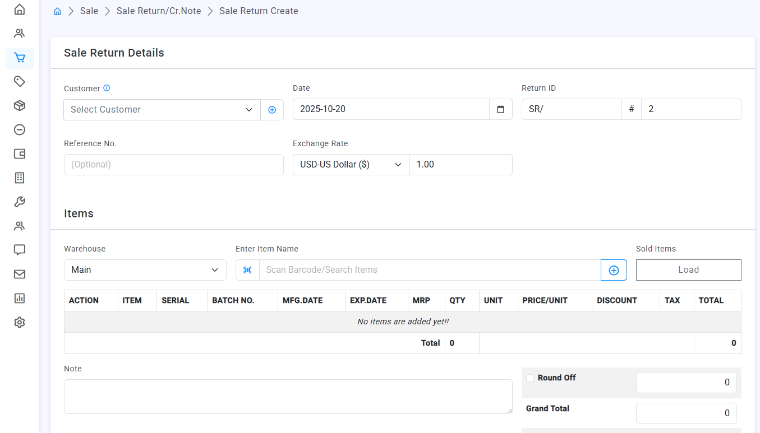Navigate to Sale Return/Cr.Note breadcrumb
The width and height of the screenshot is (760, 433).
coord(159,11)
